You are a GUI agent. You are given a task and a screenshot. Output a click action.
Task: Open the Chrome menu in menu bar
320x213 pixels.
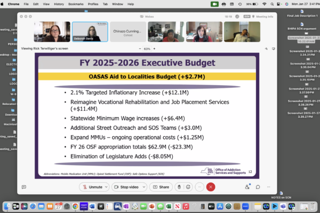pyautogui.click(x=13, y=4)
